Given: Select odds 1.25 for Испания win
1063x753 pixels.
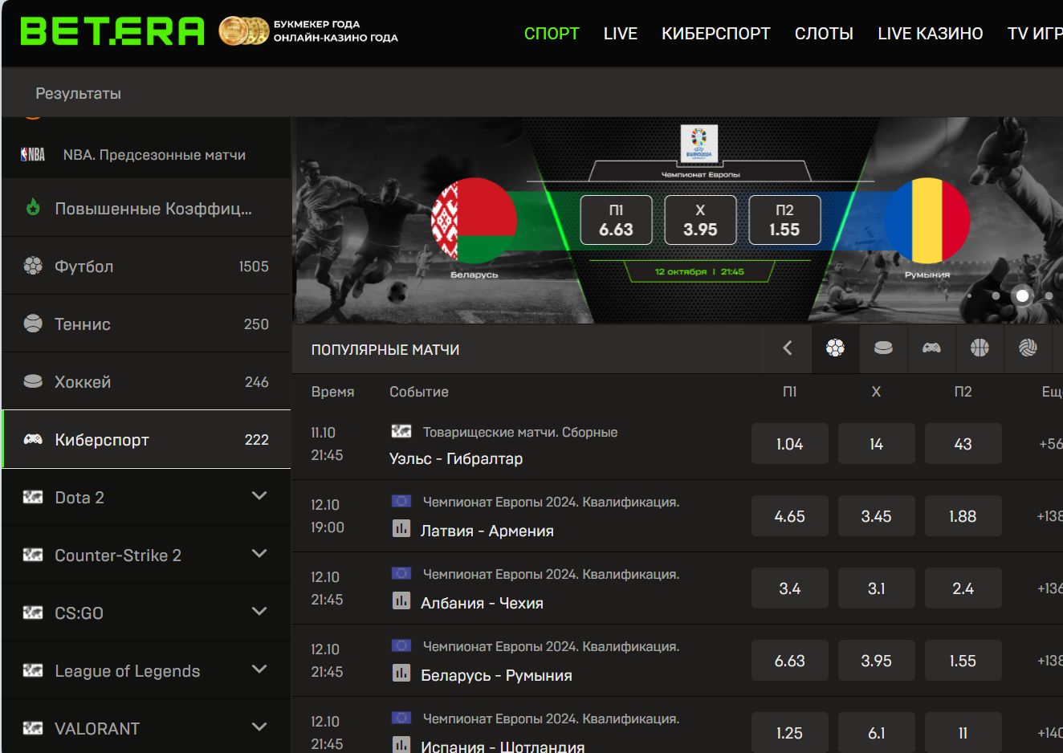Looking at the screenshot, I should click(790, 733).
